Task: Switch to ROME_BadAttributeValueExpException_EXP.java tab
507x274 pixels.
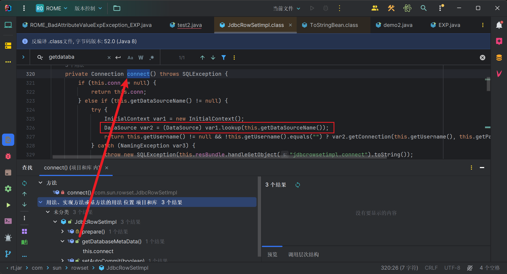Action: tap(87, 25)
